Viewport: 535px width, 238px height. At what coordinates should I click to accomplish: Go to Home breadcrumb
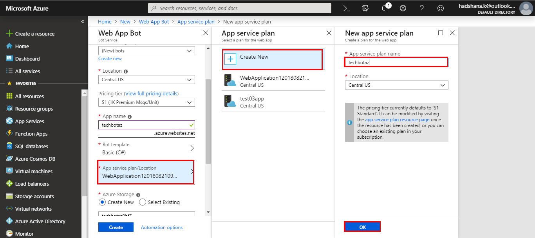(x=105, y=22)
